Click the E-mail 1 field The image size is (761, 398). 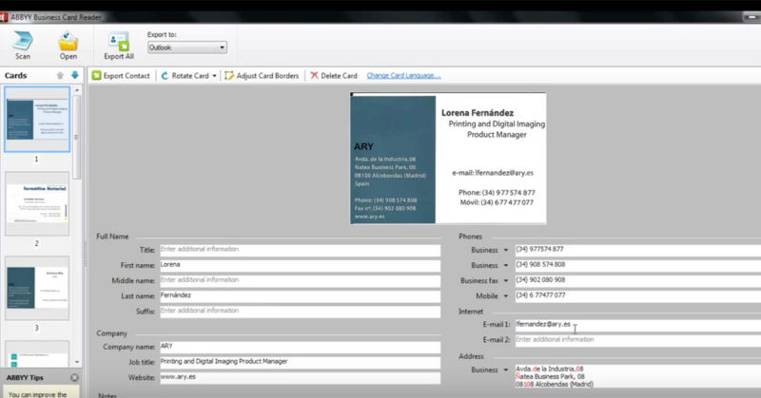[x=637, y=325]
